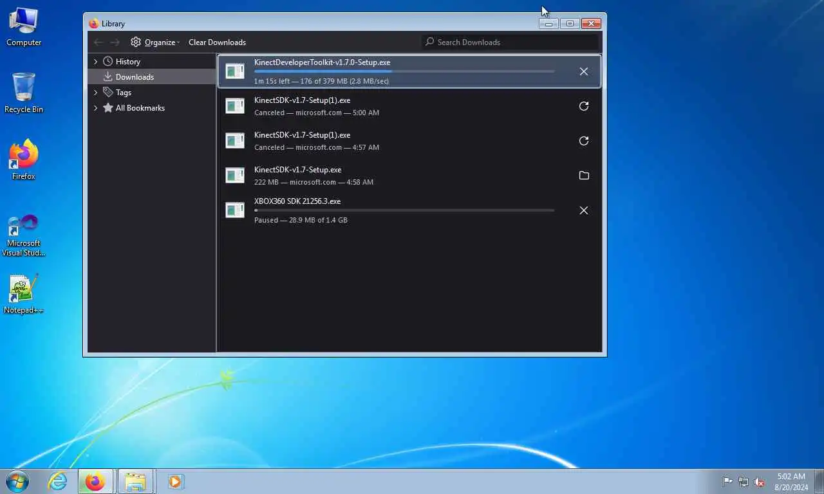This screenshot has width=824, height=494.
Task: Maximize the Library window
Action: point(570,24)
